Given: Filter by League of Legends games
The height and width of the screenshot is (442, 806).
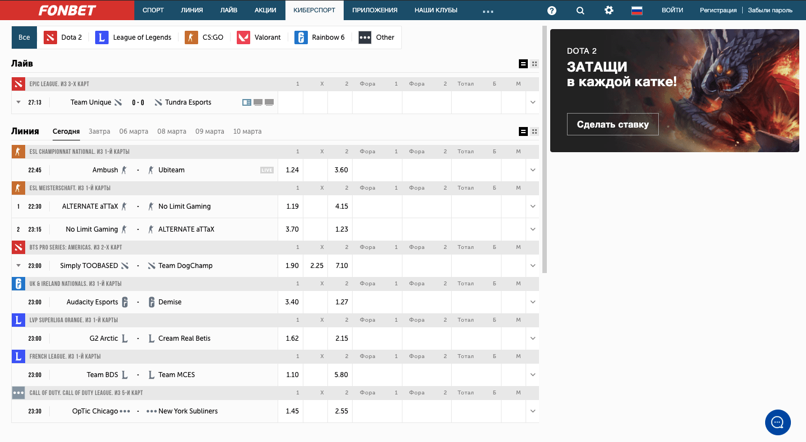Looking at the screenshot, I should pos(133,37).
